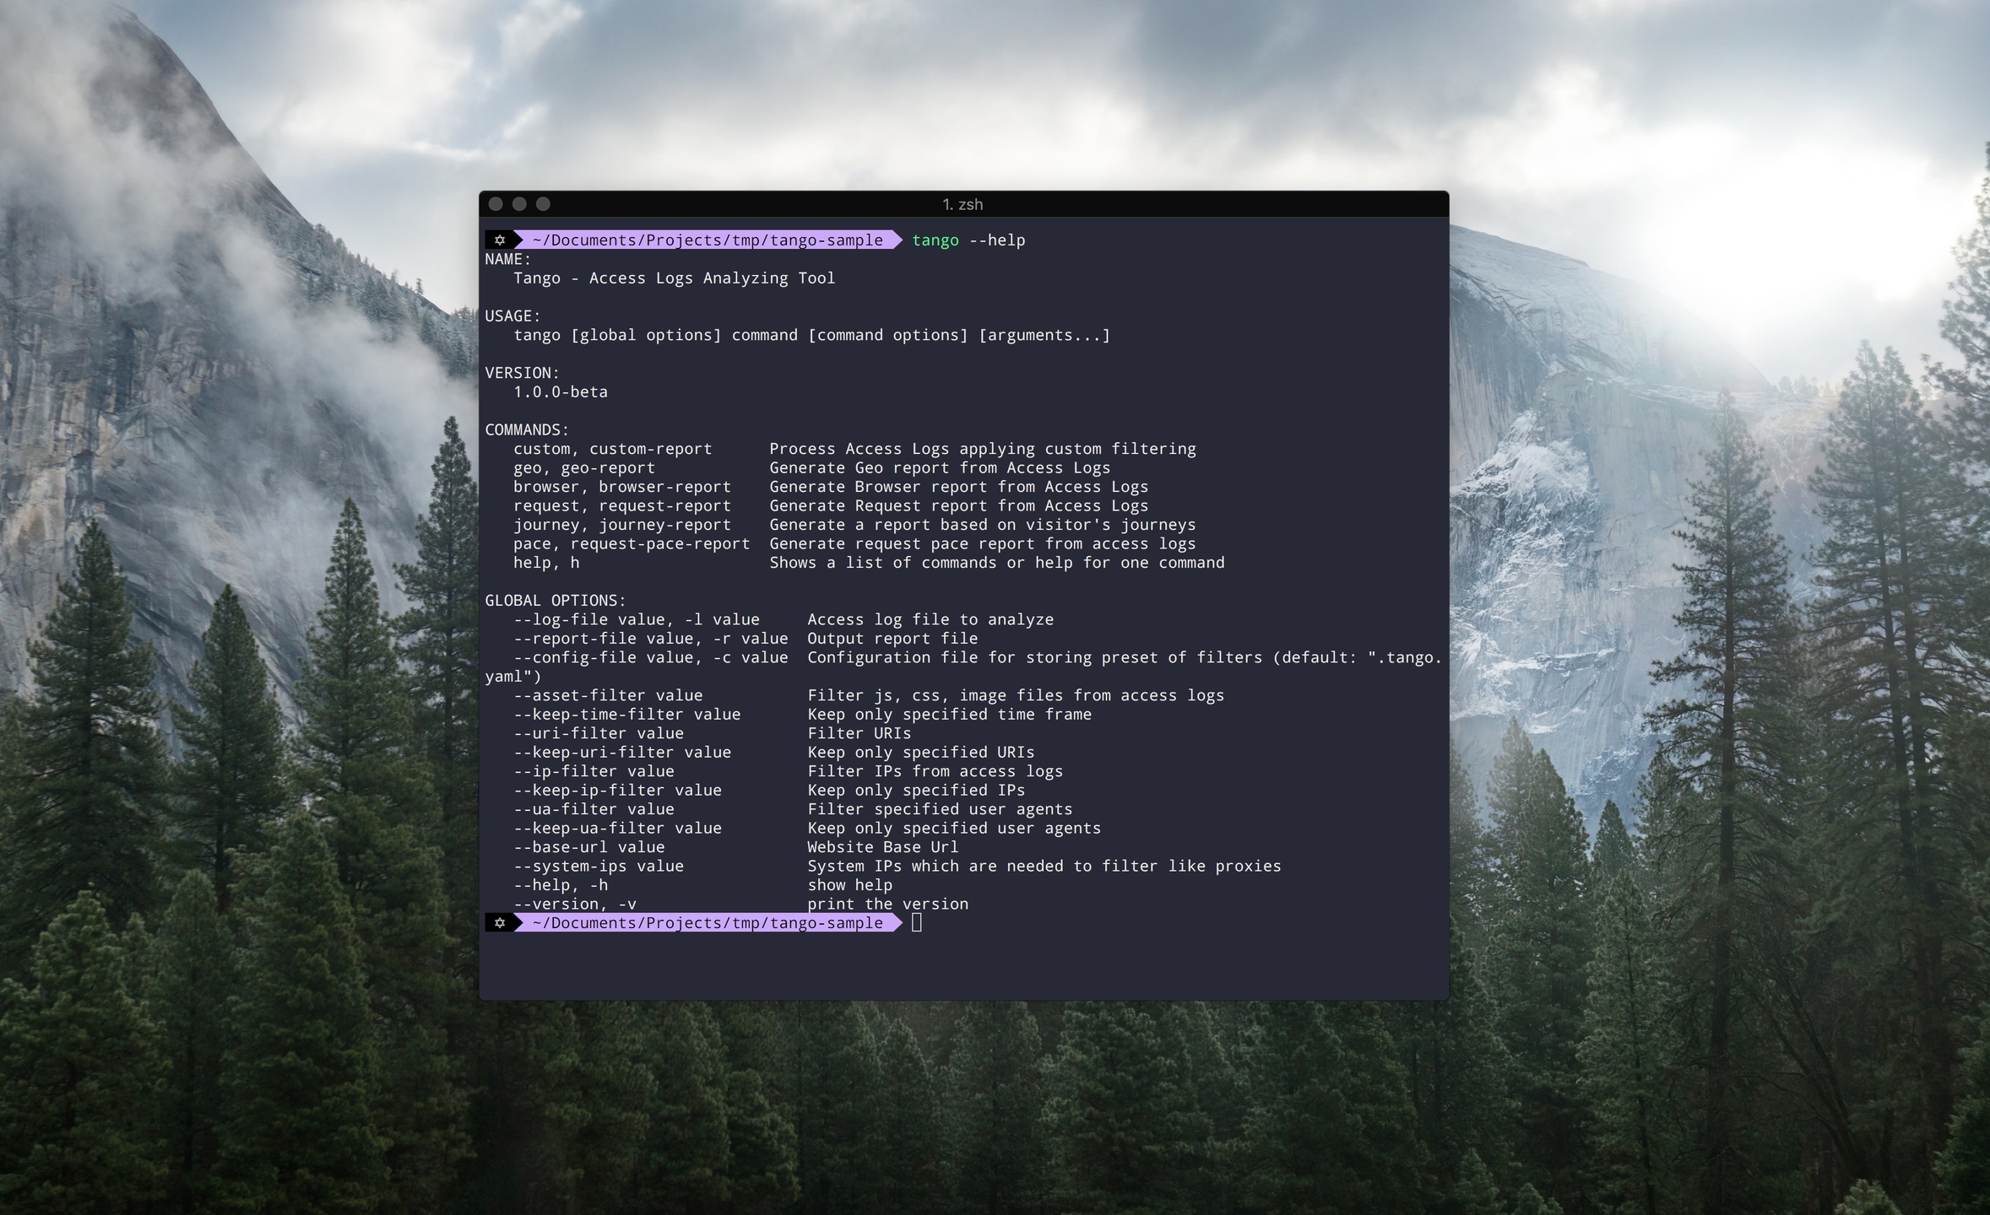
Task: Click the bottom prompt's purple path segment
Action: point(708,923)
